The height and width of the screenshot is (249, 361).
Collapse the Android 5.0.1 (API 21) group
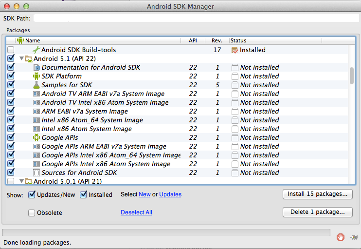21,181
